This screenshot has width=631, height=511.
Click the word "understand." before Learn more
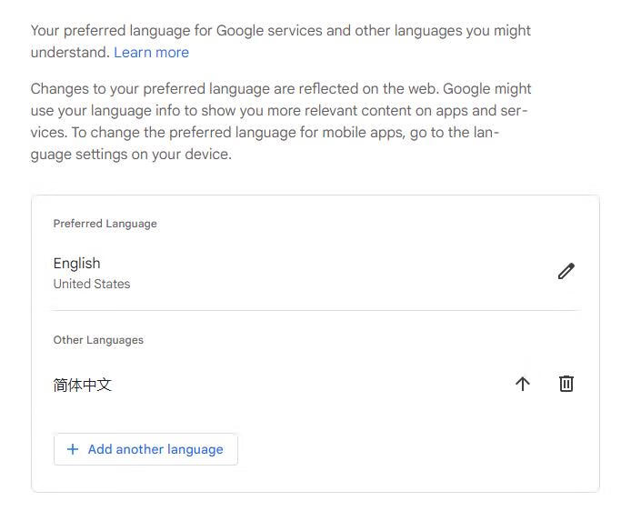point(70,53)
